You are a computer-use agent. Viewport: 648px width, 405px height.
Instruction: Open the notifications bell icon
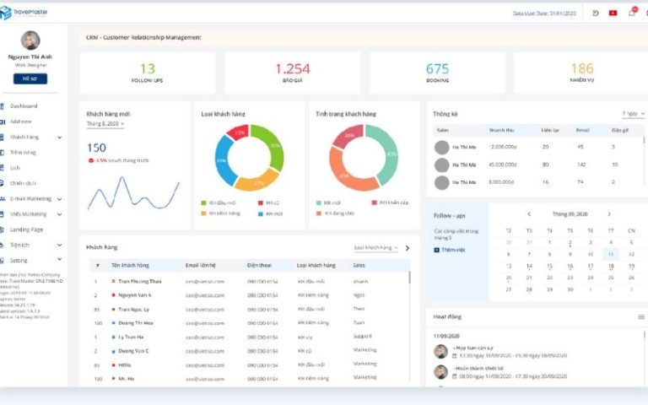coord(631,13)
